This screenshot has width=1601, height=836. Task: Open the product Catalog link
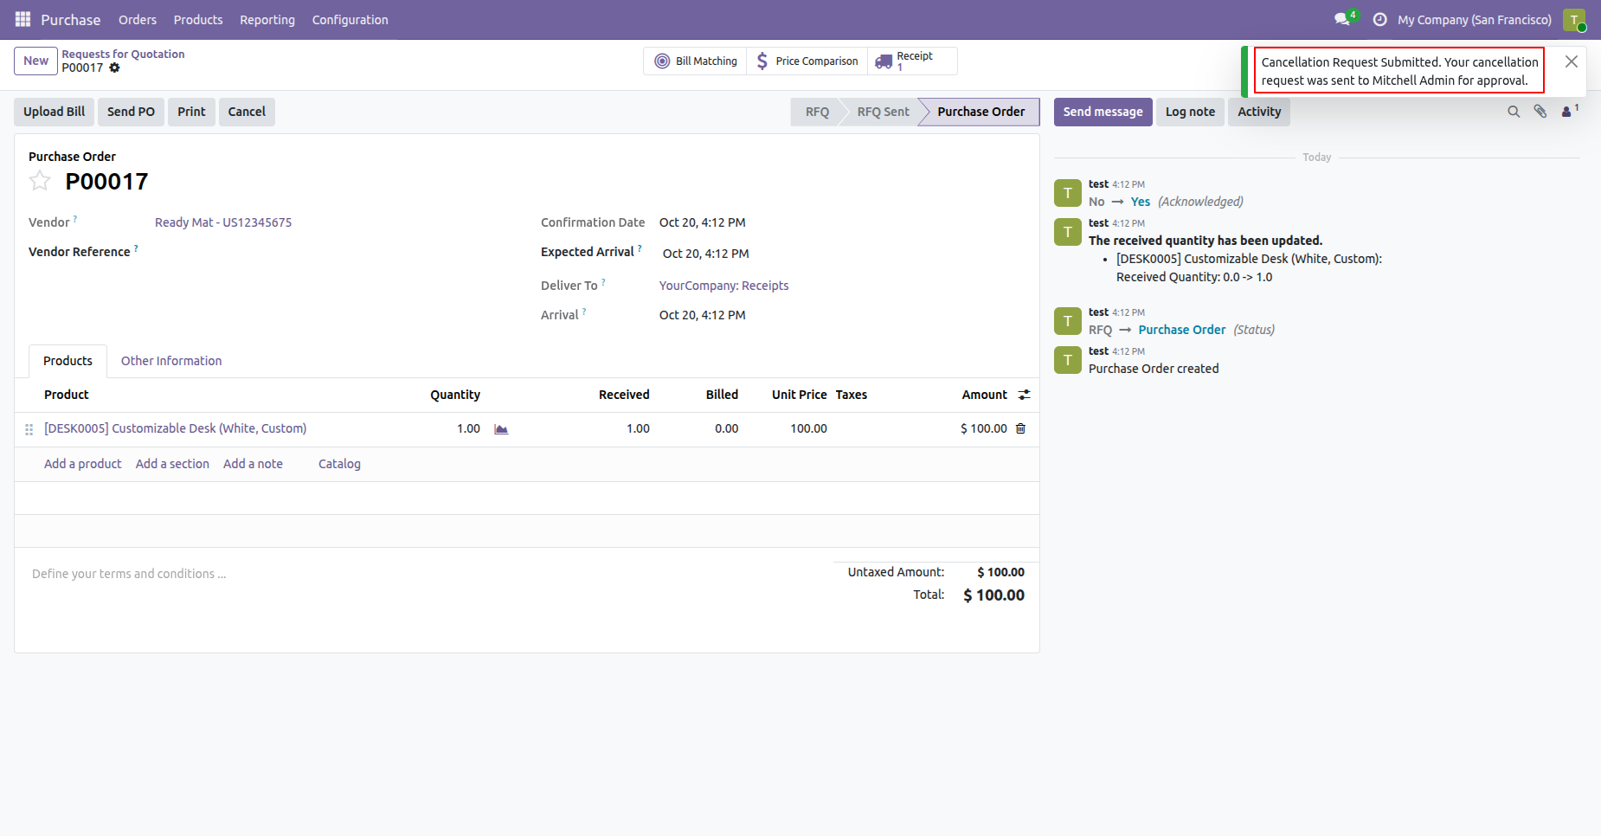point(339,464)
